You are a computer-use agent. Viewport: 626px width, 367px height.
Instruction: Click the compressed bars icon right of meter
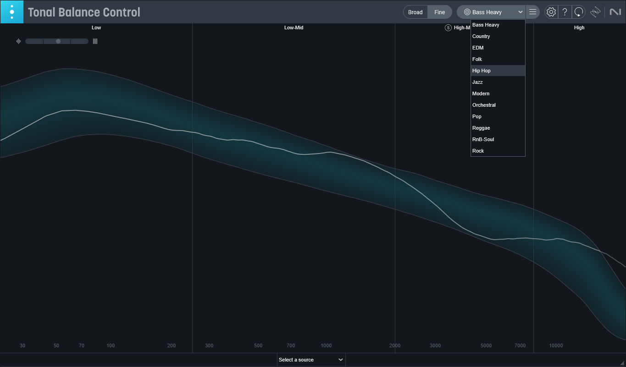click(95, 41)
